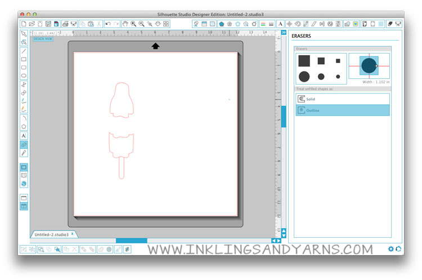This screenshot has height=280, width=422.
Task: Select the medium round eraser shape
Action: pos(321,77)
